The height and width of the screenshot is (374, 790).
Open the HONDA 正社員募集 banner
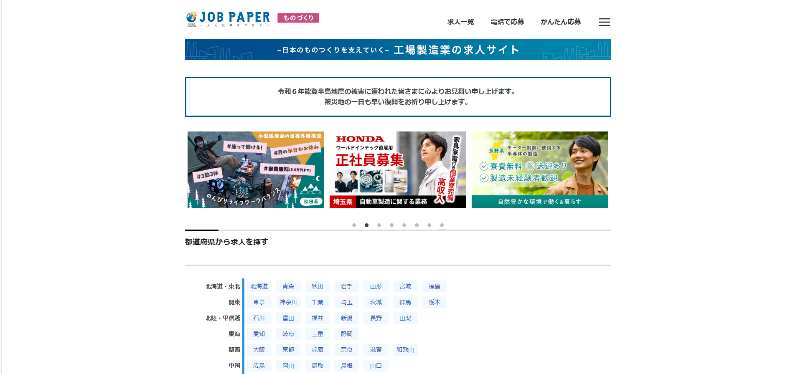coord(397,169)
